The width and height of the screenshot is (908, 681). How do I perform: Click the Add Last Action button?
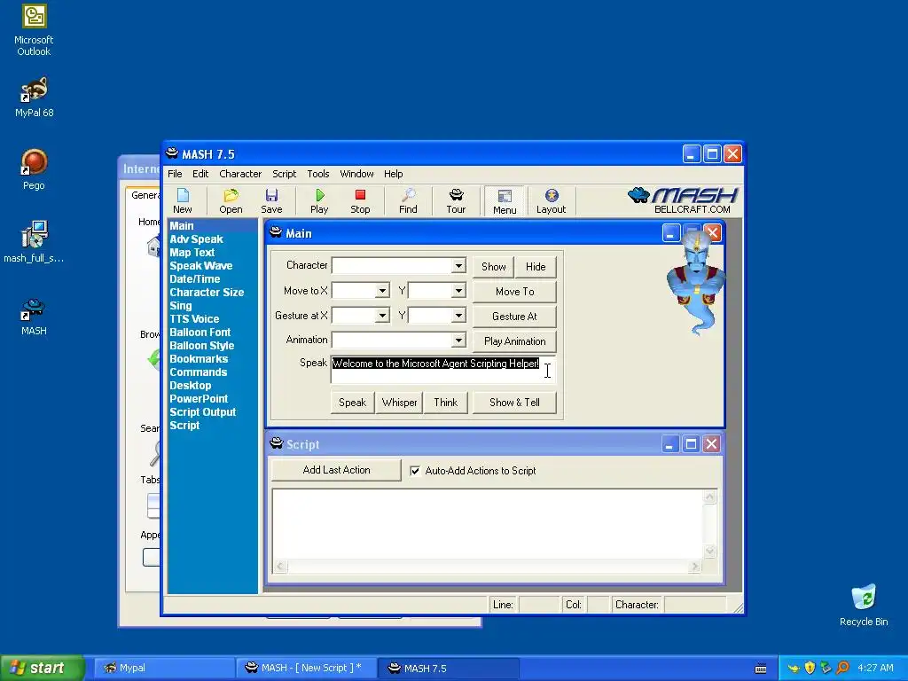336,470
